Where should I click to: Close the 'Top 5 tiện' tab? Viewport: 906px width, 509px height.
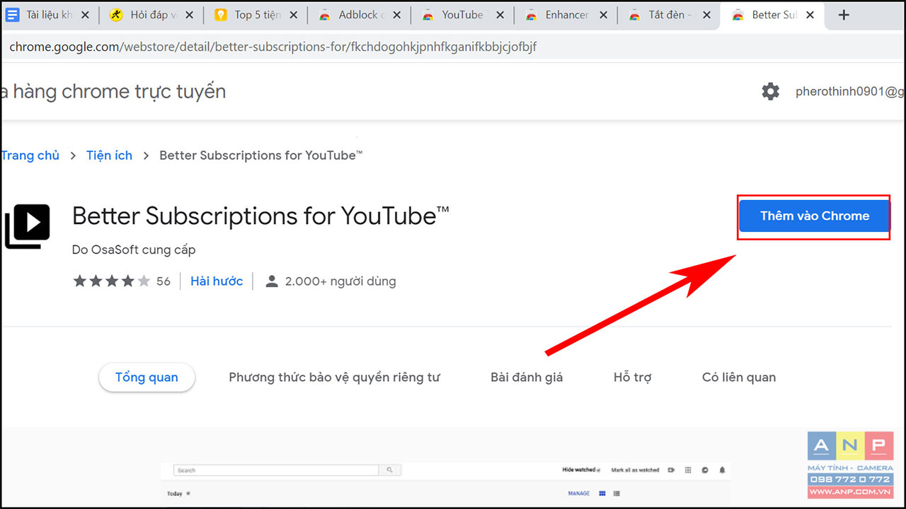tap(293, 15)
